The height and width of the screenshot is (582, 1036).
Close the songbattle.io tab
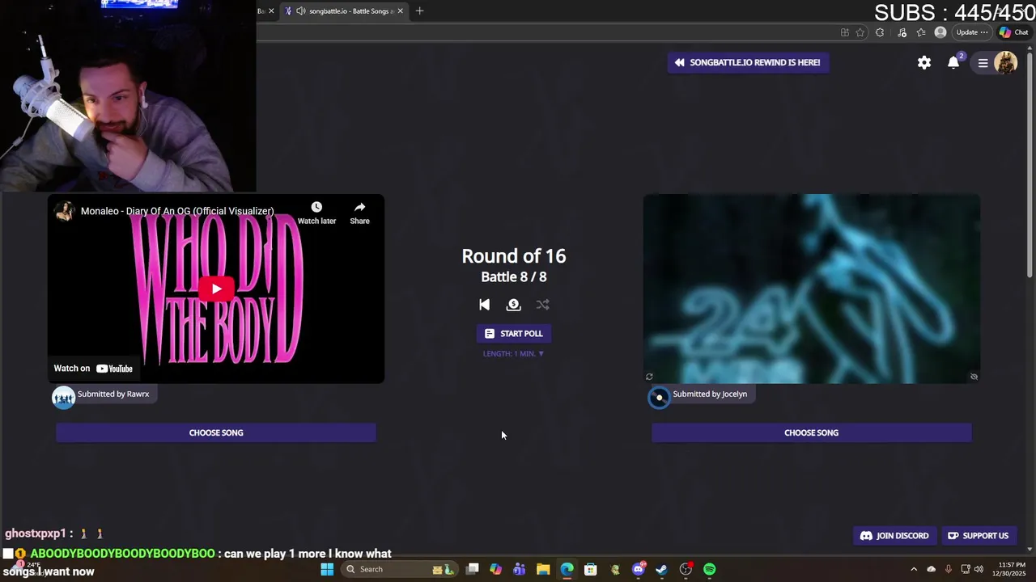[400, 11]
